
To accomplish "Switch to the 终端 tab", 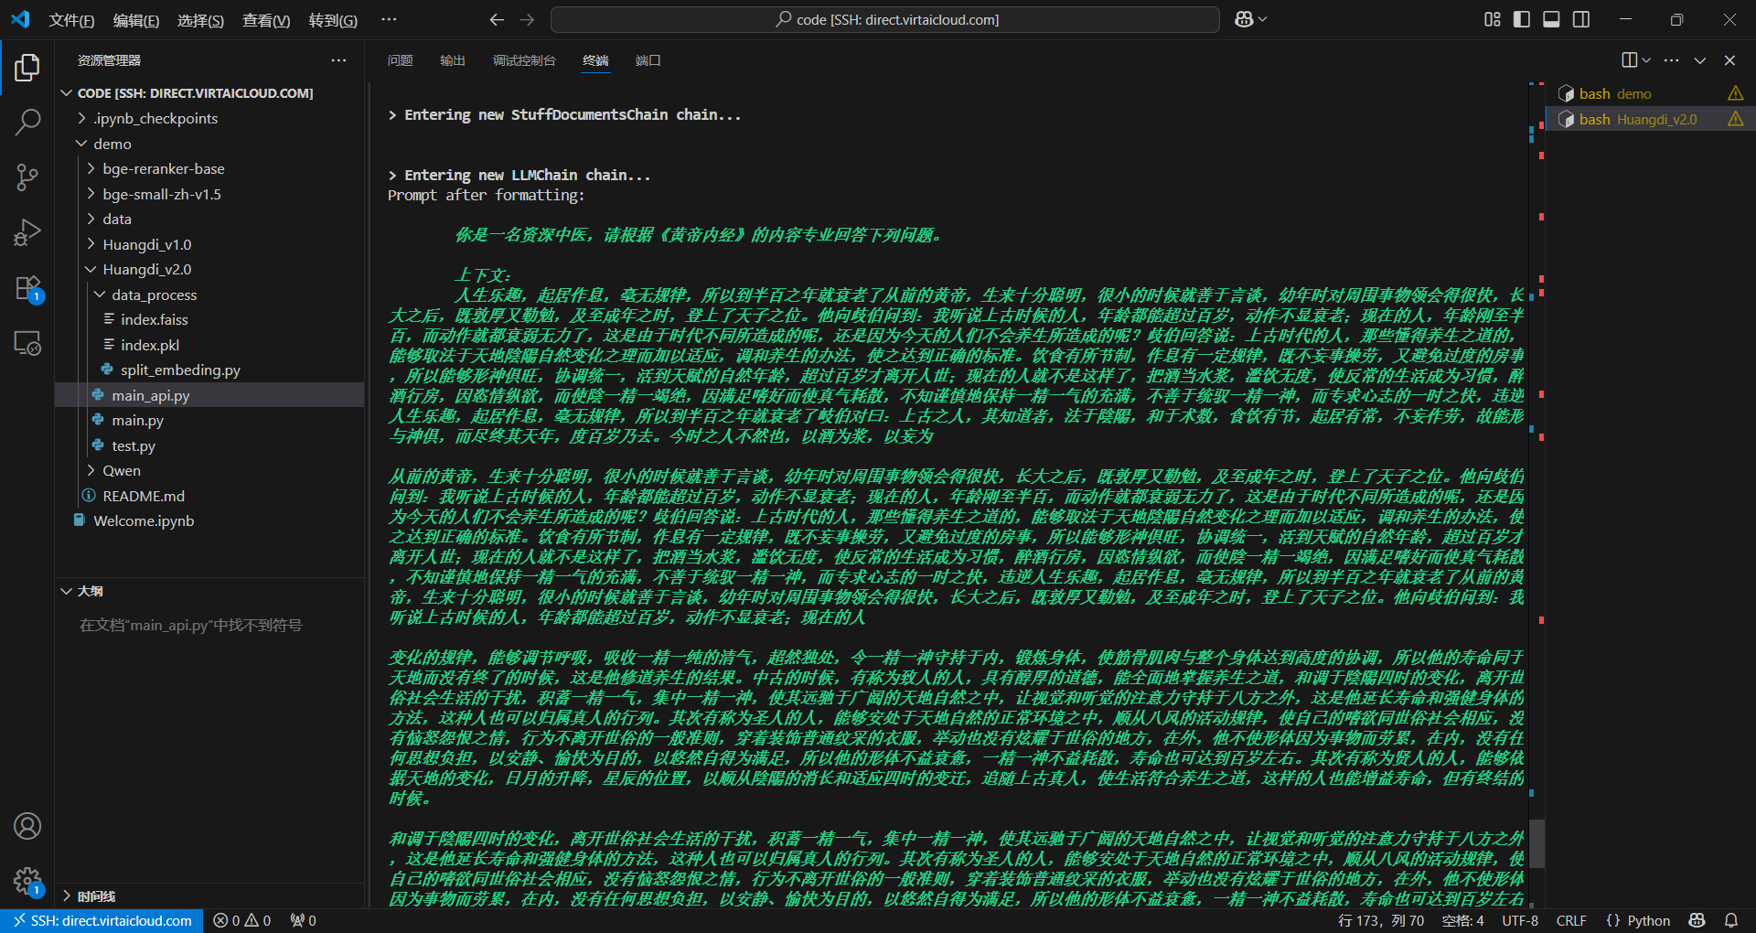I will pyautogui.click(x=595, y=60).
